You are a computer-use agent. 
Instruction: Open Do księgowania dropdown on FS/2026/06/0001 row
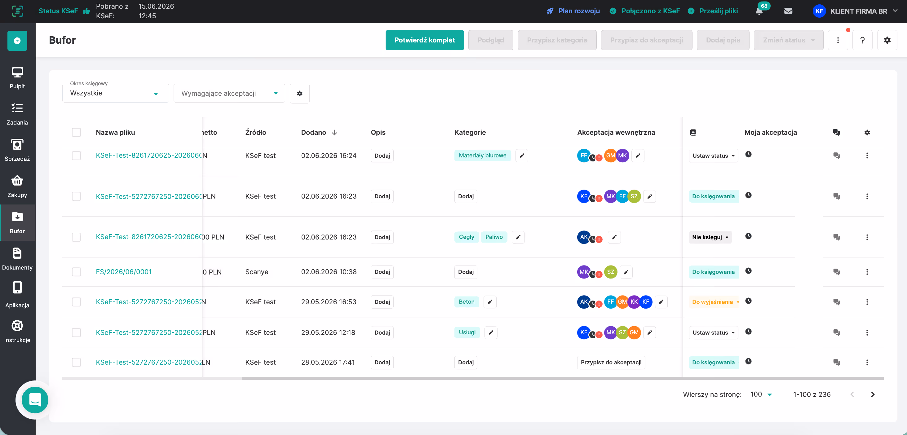tap(714, 272)
